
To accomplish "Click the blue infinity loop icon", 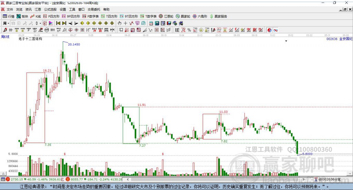I will tap(275, 30).
